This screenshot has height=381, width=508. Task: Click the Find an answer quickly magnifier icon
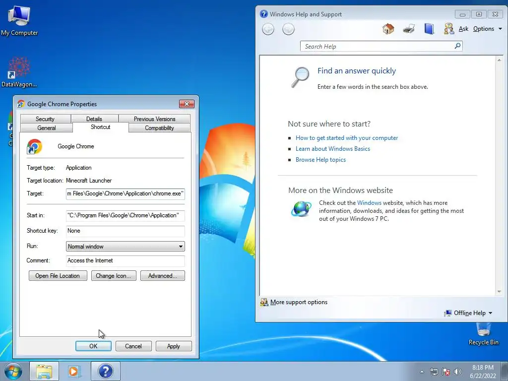[300, 77]
